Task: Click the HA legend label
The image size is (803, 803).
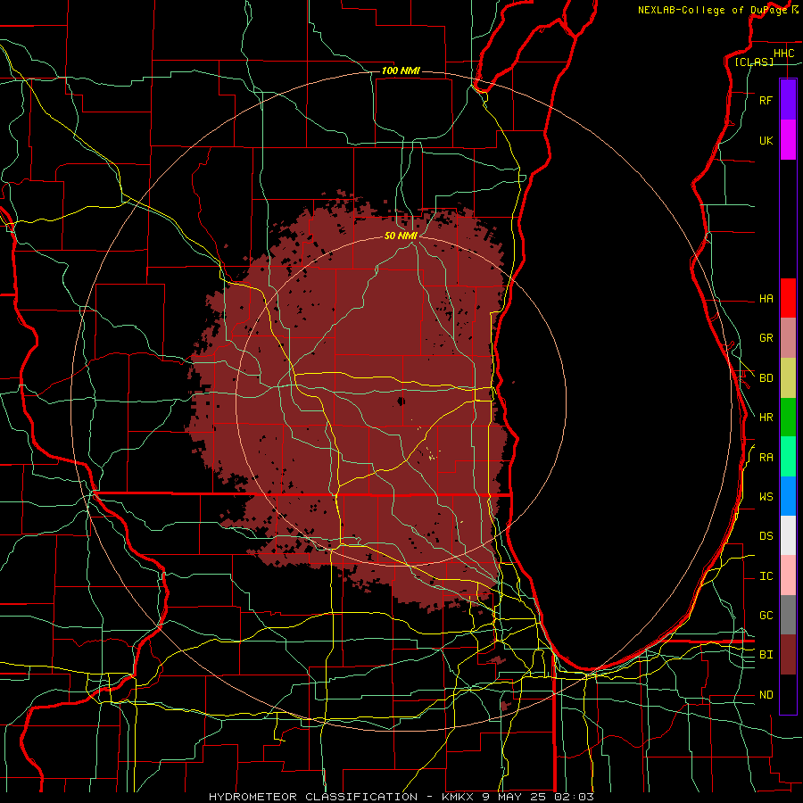Action: (766, 298)
